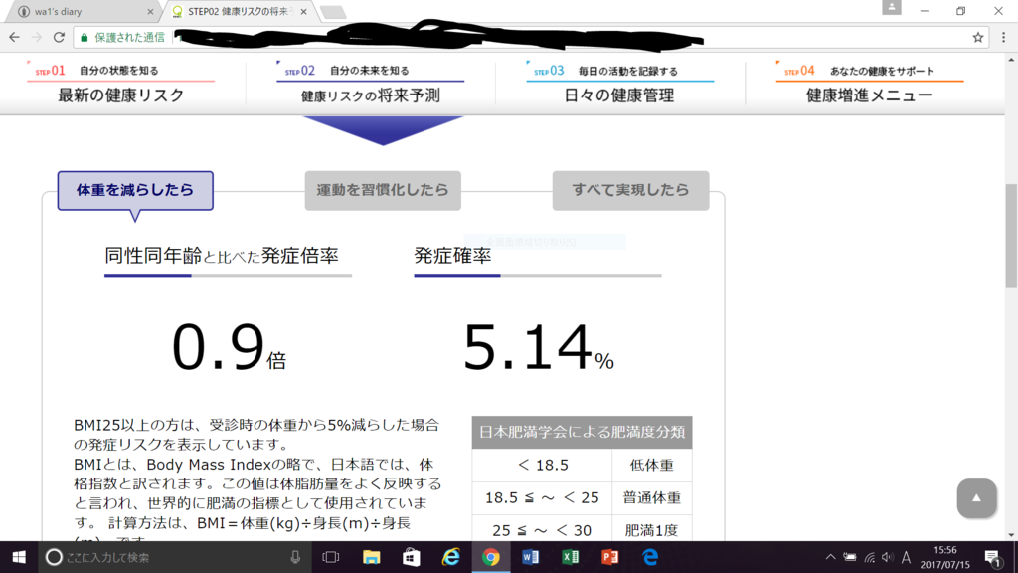Screen dimensions: 1018x573
Task: Click the 0.9 倍 value
Action: (x=229, y=349)
